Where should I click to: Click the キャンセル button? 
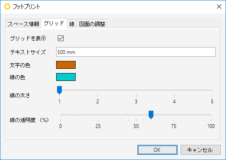[201, 150]
